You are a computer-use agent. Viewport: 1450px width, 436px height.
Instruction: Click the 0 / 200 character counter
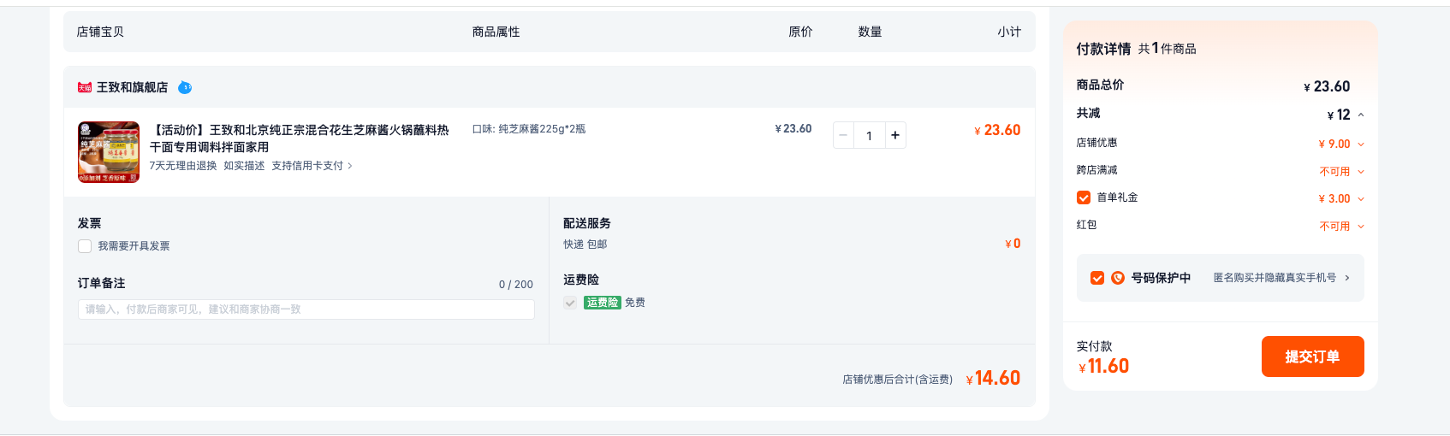[516, 285]
